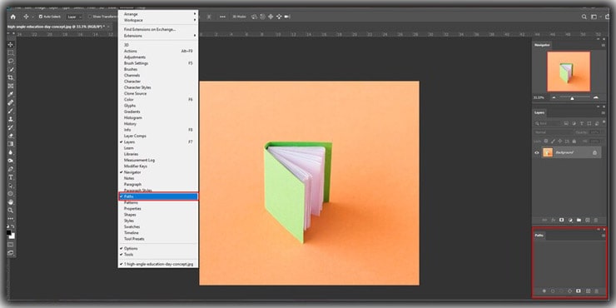Viewport: 616px width, 308px height.
Task: Switch to the Paths panel tab
Action: (539, 236)
